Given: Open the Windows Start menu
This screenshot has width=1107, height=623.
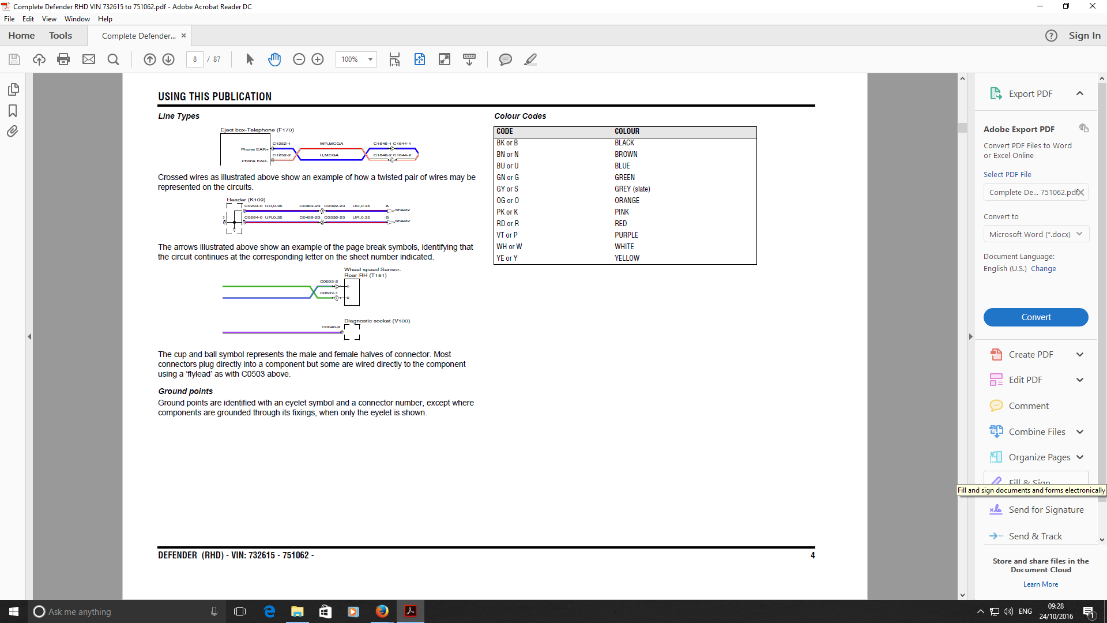Looking at the screenshot, I should click(14, 611).
